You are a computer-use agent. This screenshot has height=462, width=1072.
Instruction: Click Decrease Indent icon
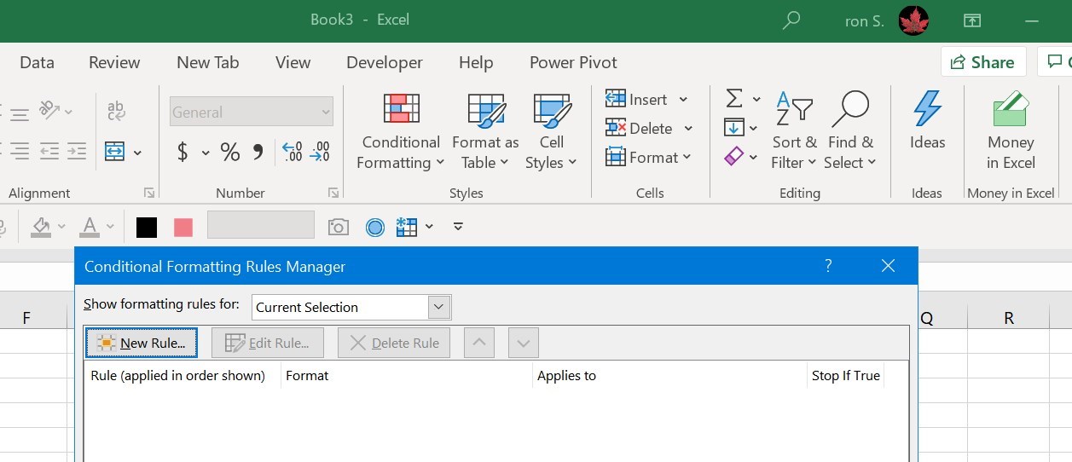click(x=49, y=153)
